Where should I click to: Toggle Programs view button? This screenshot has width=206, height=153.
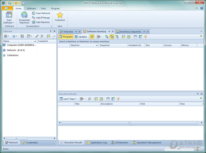(x=66, y=37)
